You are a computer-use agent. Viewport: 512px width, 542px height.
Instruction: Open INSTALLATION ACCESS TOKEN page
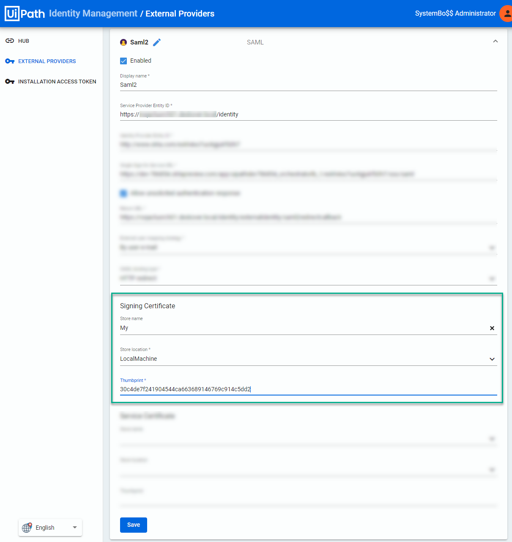pyautogui.click(x=57, y=82)
